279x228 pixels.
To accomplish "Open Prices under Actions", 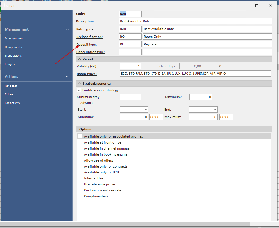I will (x=9, y=94).
